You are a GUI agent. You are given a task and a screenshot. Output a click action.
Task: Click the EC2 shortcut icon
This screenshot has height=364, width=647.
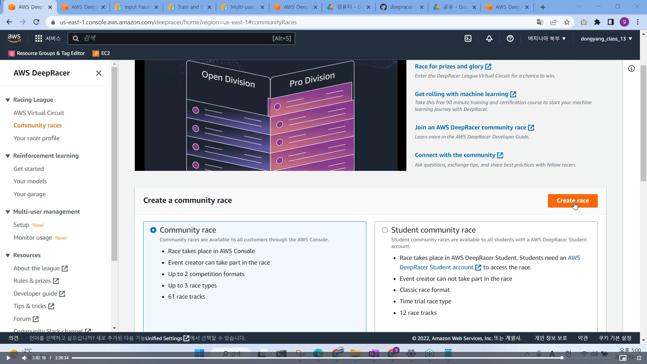[96, 53]
